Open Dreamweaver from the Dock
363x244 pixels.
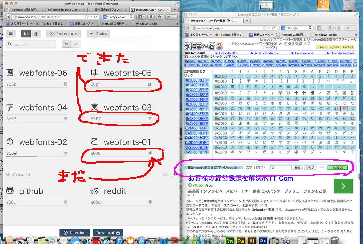click(229, 240)
